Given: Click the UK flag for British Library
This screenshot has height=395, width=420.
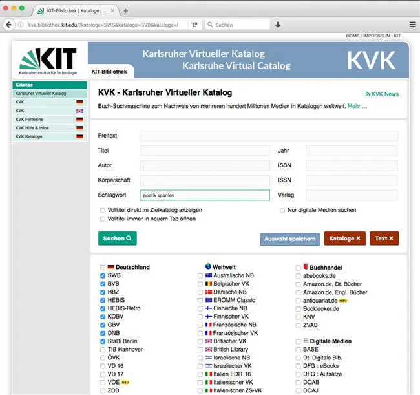Looking at the screenshot, I should pos(209,349).
